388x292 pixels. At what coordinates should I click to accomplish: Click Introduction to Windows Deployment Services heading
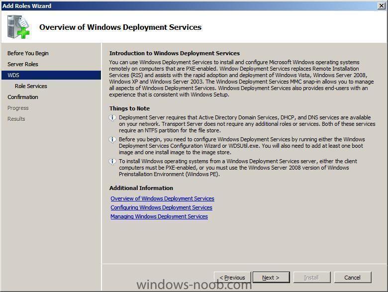pos(175,53)
